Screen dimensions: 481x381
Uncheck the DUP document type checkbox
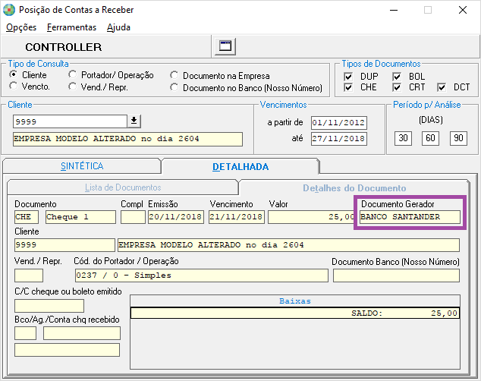(x=348, y=77)
